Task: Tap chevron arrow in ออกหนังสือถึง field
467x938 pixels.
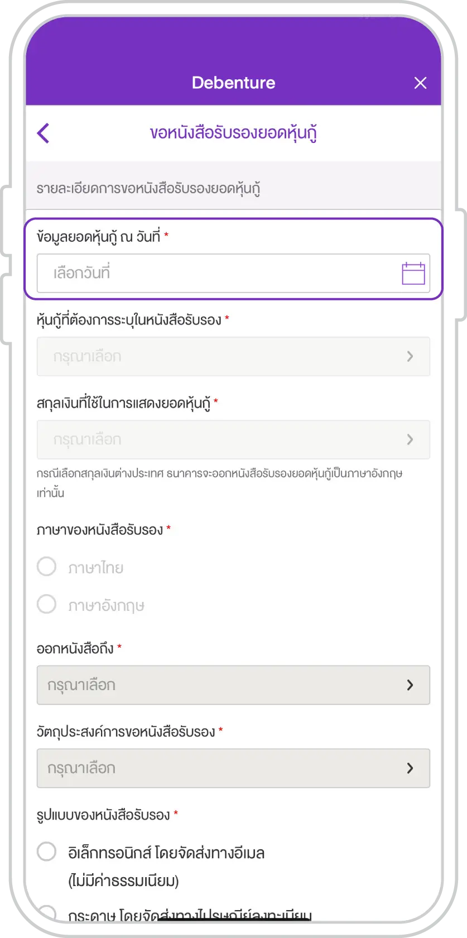Action: point(410,685)
